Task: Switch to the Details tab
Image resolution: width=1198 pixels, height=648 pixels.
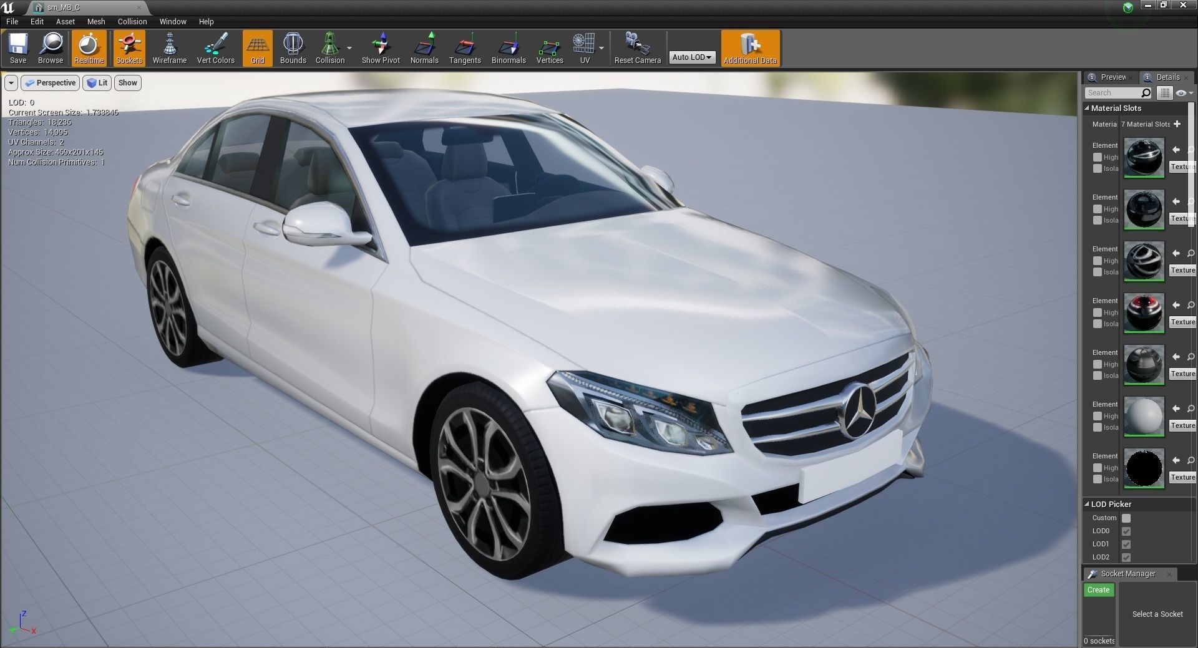Action: point(1167,77)
